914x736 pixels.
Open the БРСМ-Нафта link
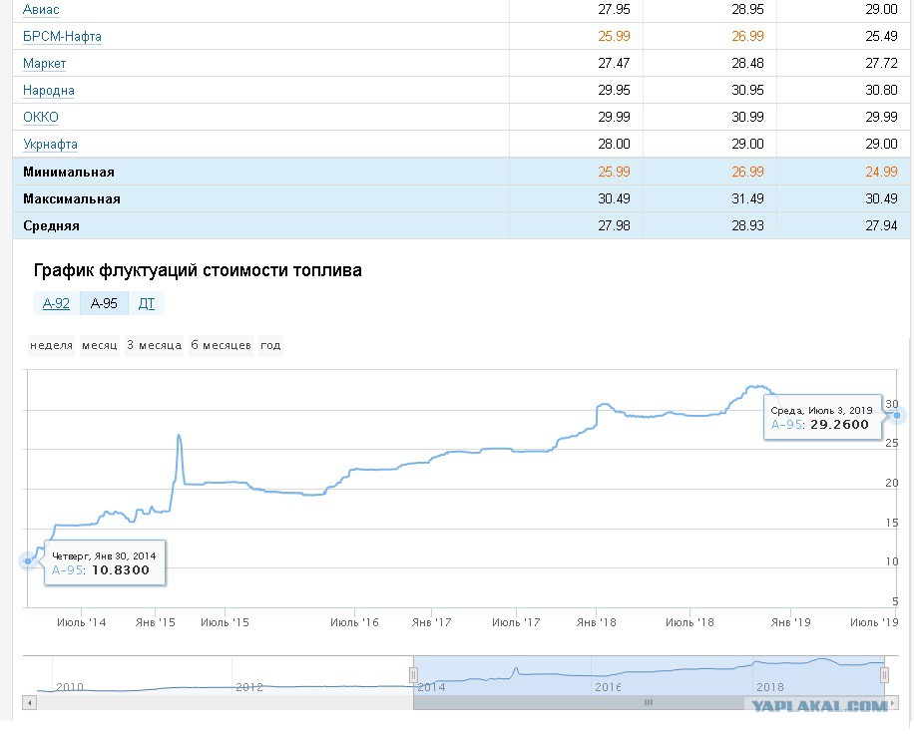coord(62,36)
